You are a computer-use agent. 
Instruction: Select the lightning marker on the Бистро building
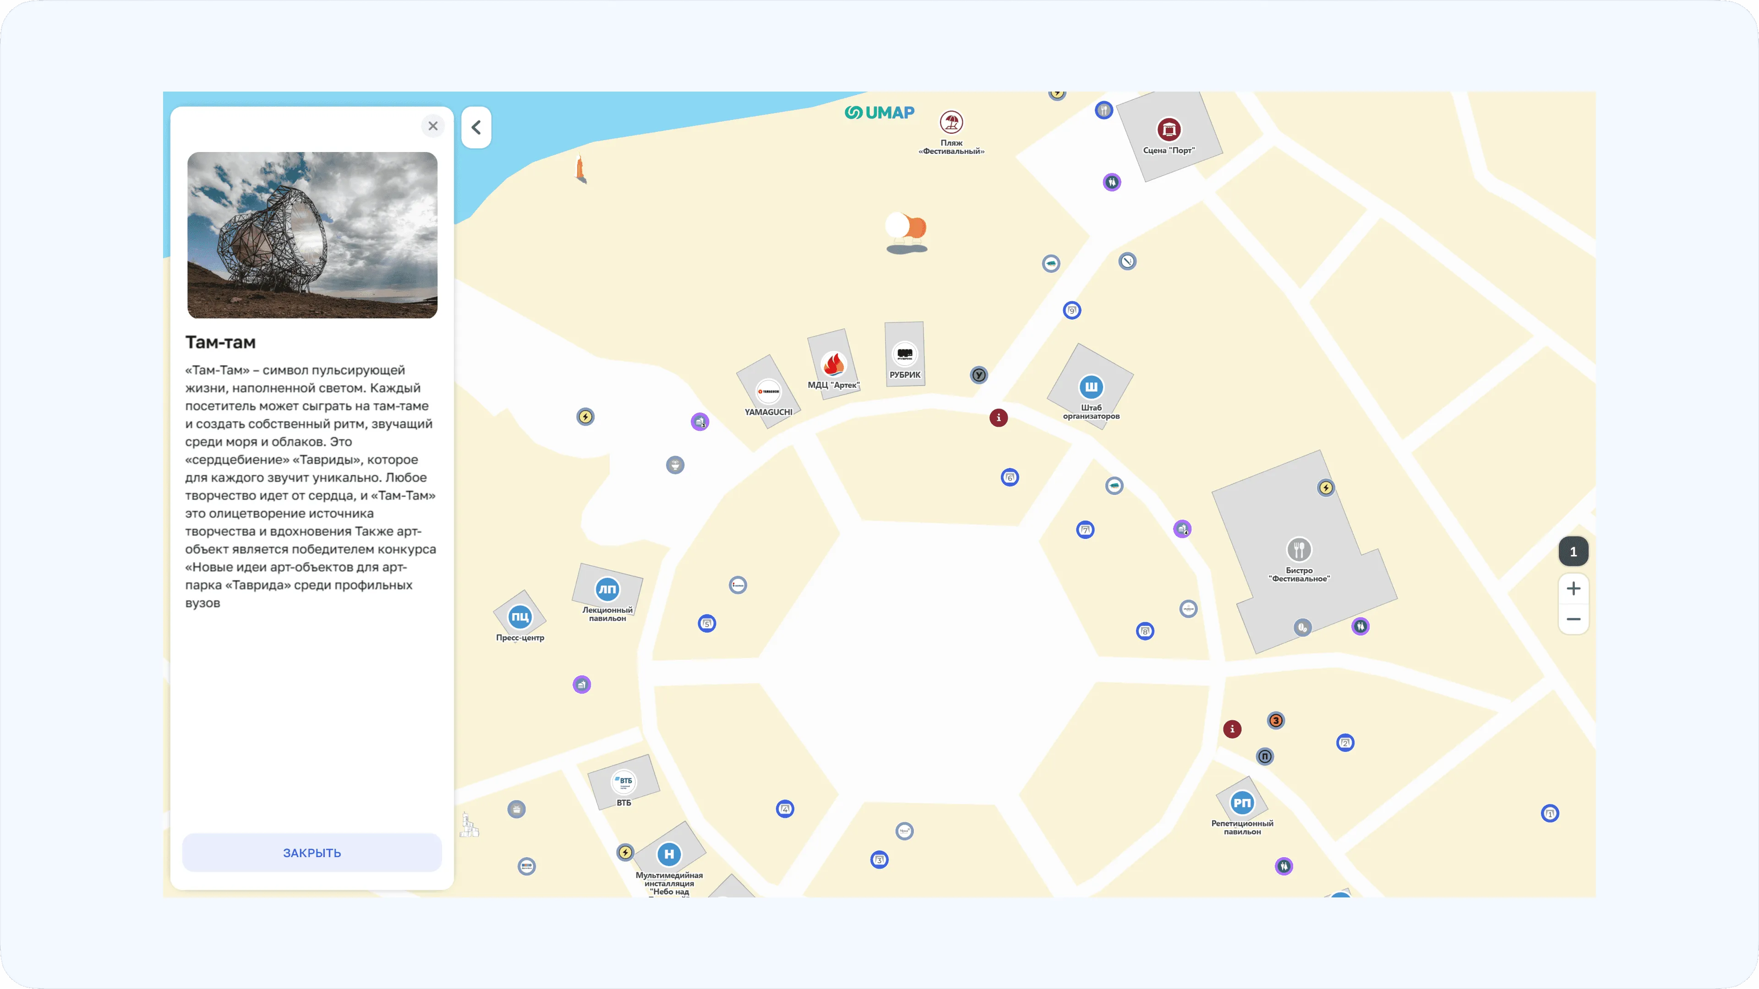[x=1325, y=487]
